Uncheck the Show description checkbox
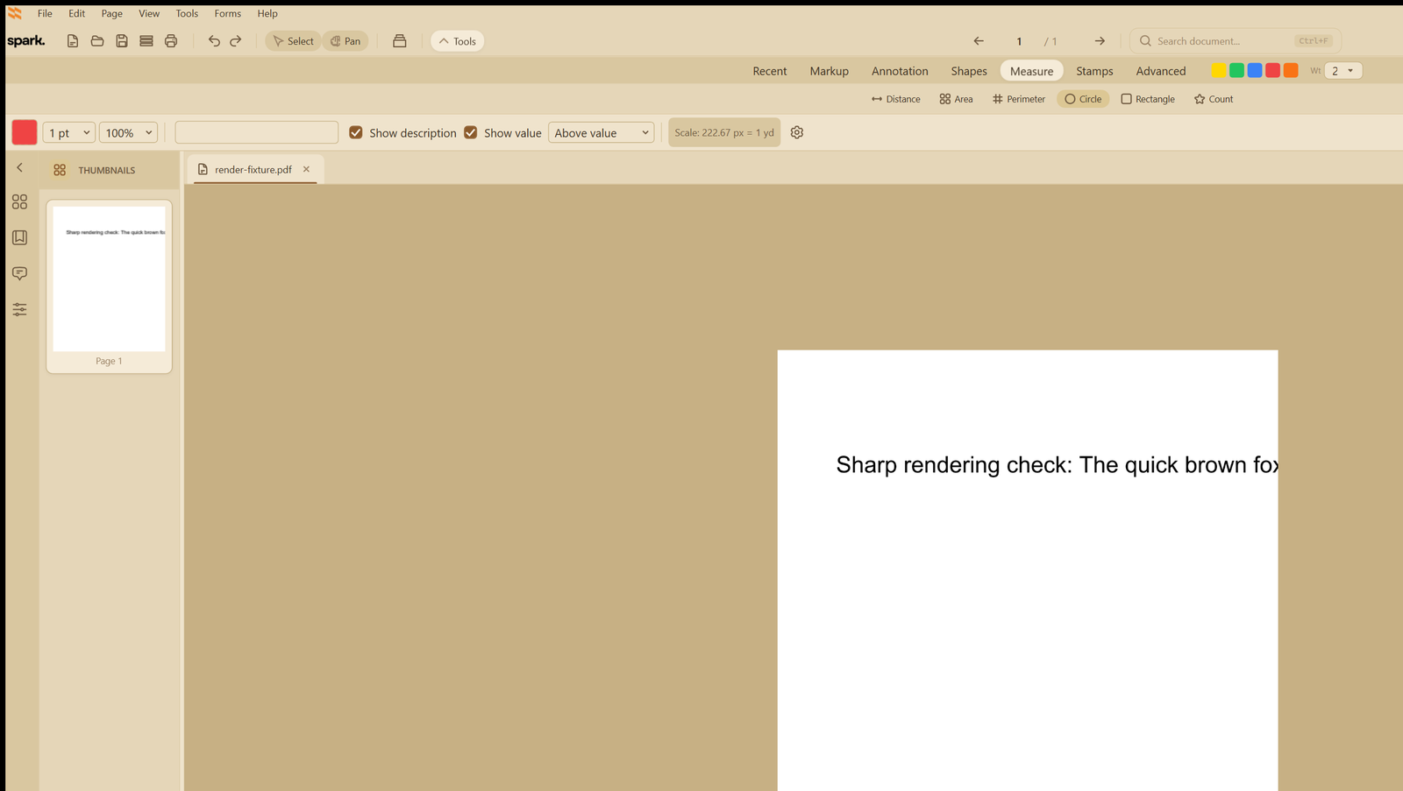Screen dimensions: 1403x791 tap(356, 132)
